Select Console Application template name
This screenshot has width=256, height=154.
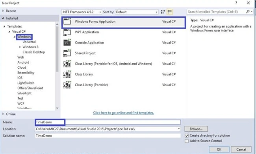[x=89, y=43]
